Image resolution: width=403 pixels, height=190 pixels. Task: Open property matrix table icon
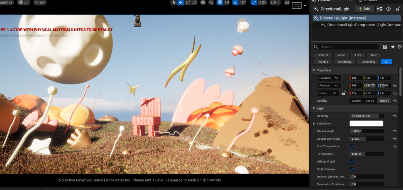385,47
